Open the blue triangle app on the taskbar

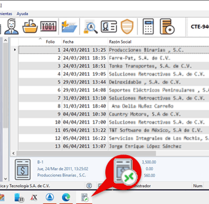(x=50, y=197)
